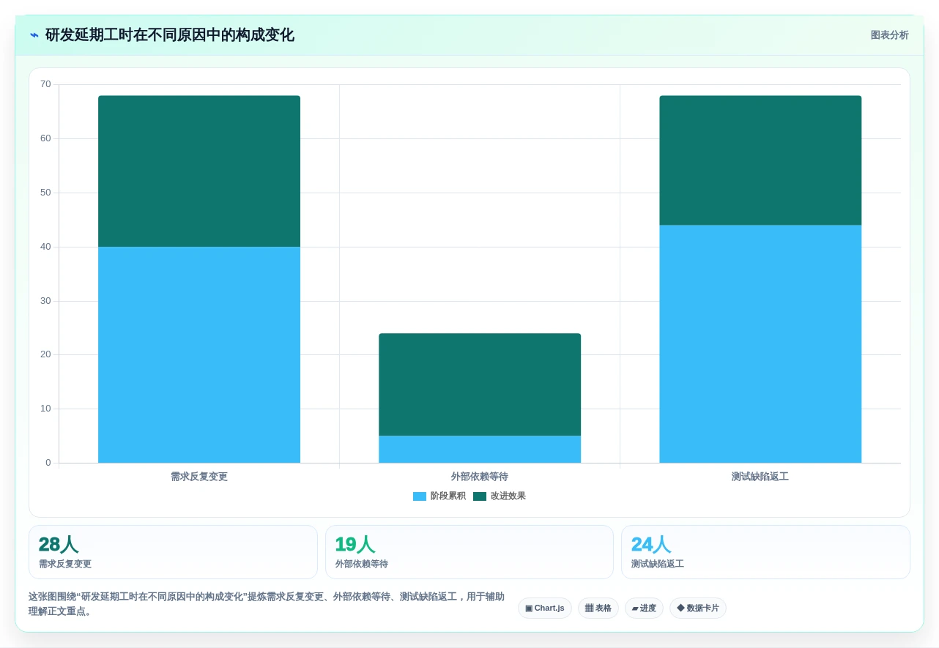
Task: Open the 19人 外部依赖等待 data card
Action: 469,552
